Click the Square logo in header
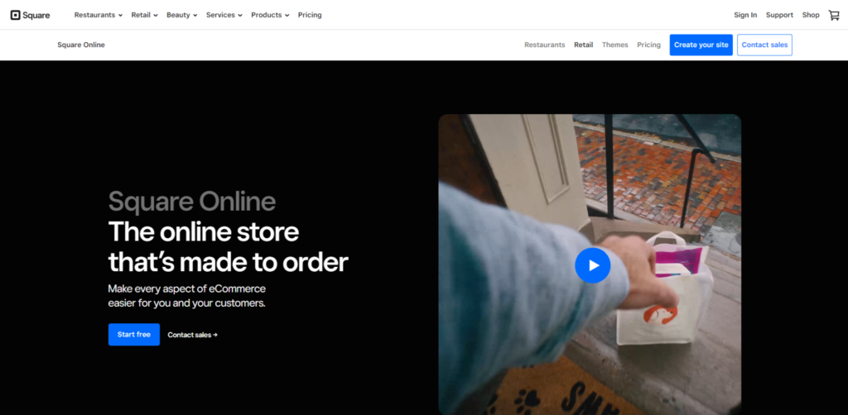848x415 pixels. [x=30, y=15]
